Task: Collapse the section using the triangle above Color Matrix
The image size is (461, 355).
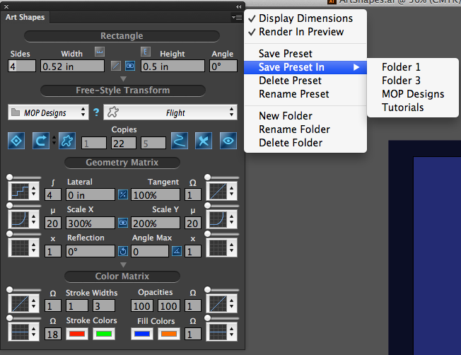Action: tap(123, 264)
